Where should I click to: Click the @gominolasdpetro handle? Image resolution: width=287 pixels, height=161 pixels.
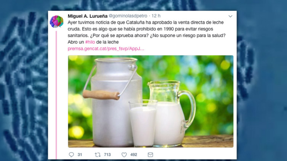(x=128, y=16)
